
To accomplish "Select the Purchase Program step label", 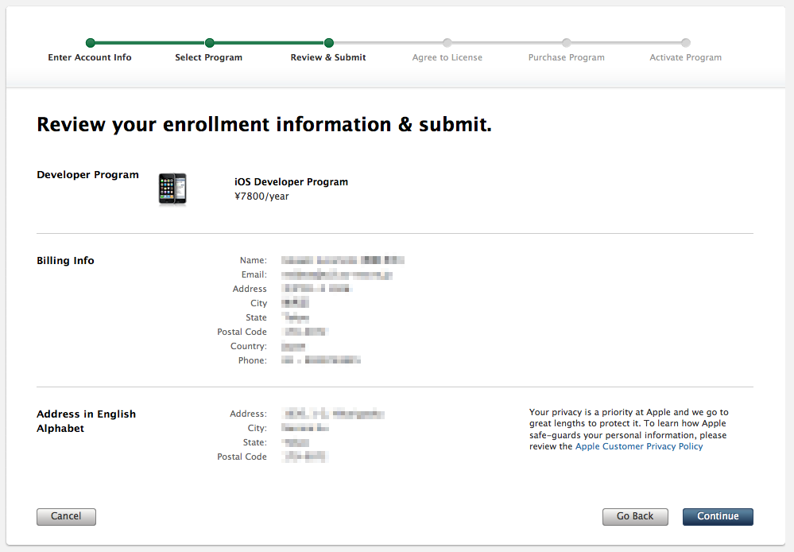I will (566, 57).
